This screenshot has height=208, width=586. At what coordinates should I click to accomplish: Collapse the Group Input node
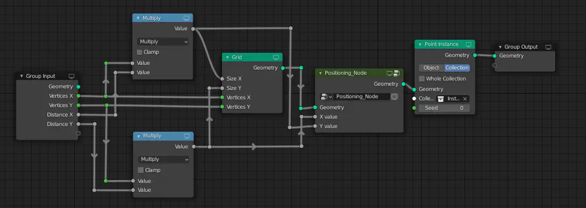click(x=21, y=76)
